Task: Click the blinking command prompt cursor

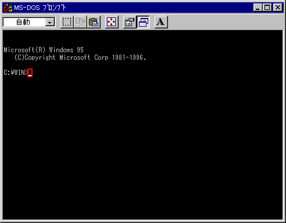Action: [x=30, y=73]
